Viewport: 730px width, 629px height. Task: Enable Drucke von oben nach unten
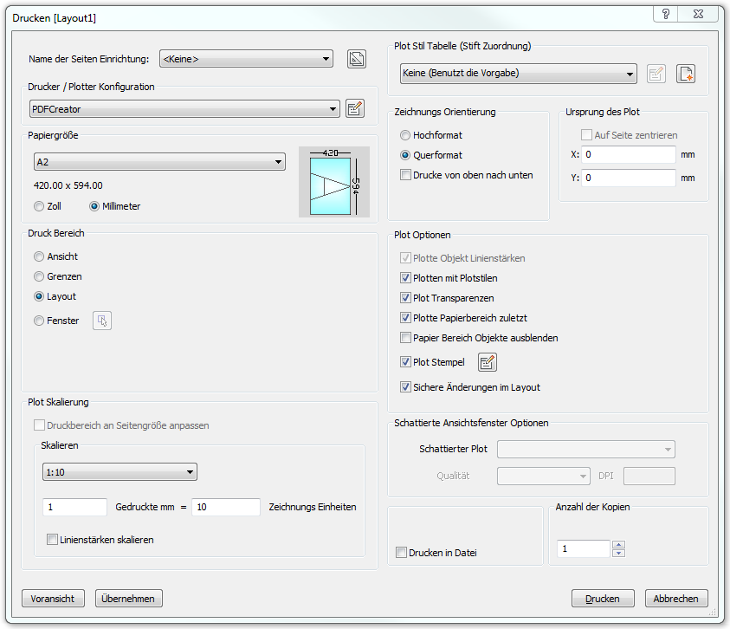coord(405,175)
